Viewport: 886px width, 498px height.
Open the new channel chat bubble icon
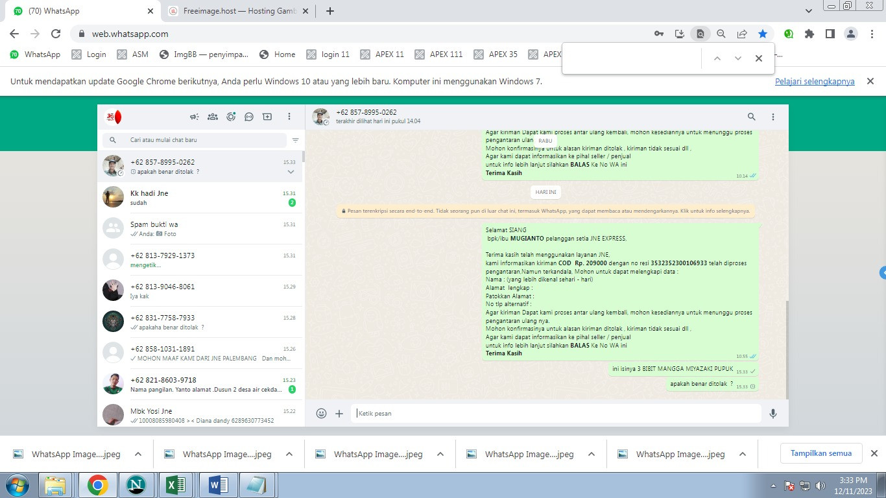[248, 117]
